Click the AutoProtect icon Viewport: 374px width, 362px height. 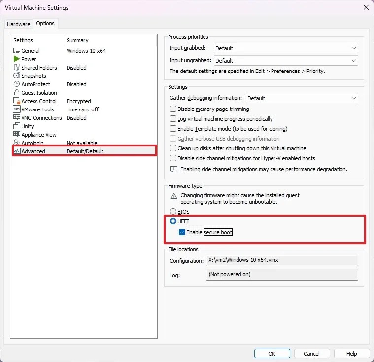pos(17,84)
